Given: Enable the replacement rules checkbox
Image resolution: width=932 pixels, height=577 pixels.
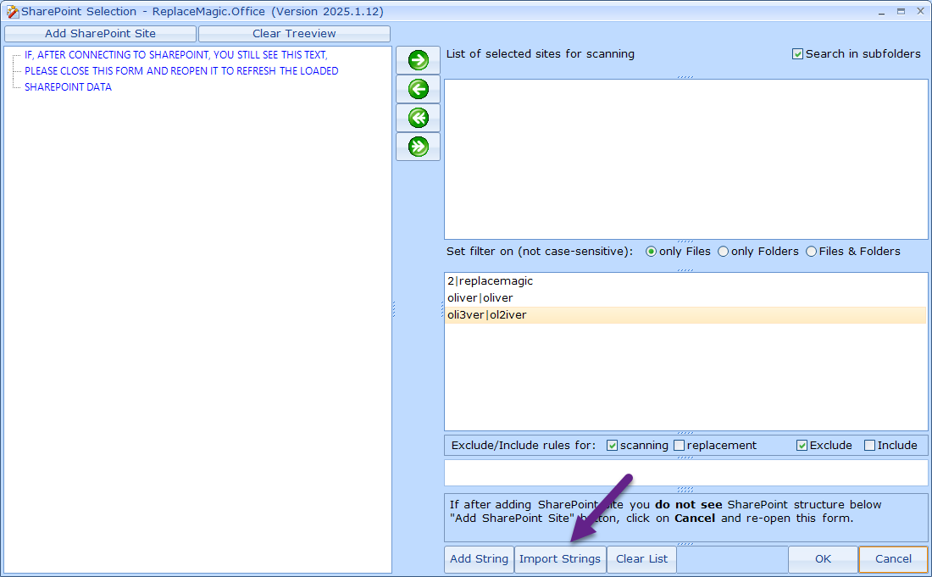Looking at the screenshot, I should [679, 446].
